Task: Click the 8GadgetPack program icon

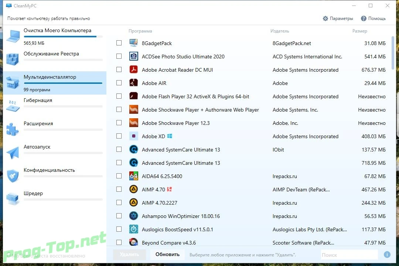Action: point(134,43)
